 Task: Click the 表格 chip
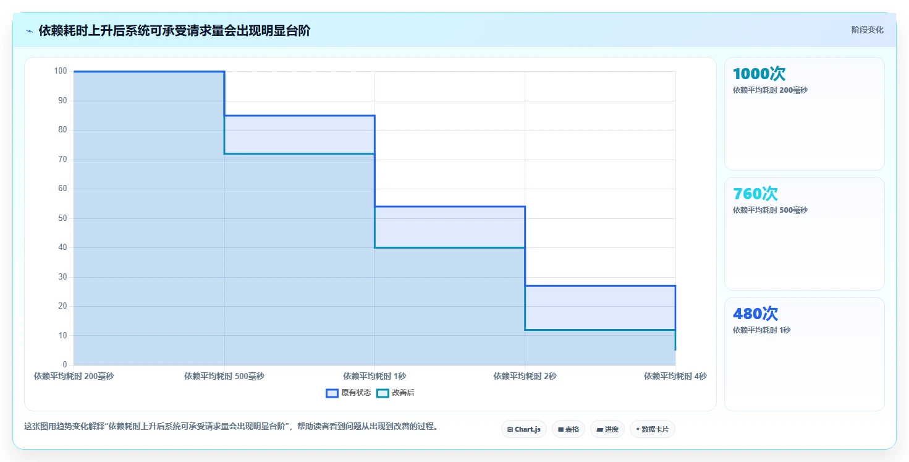click(x=568, y=429)
